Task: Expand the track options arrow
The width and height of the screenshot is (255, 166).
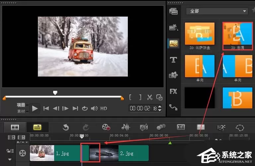Action: (10, 159)
